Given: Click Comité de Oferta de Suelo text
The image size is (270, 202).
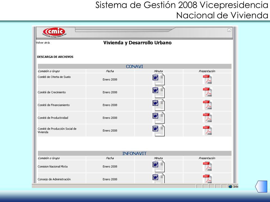Looking at the screenshot, I should tap(54, 77).
